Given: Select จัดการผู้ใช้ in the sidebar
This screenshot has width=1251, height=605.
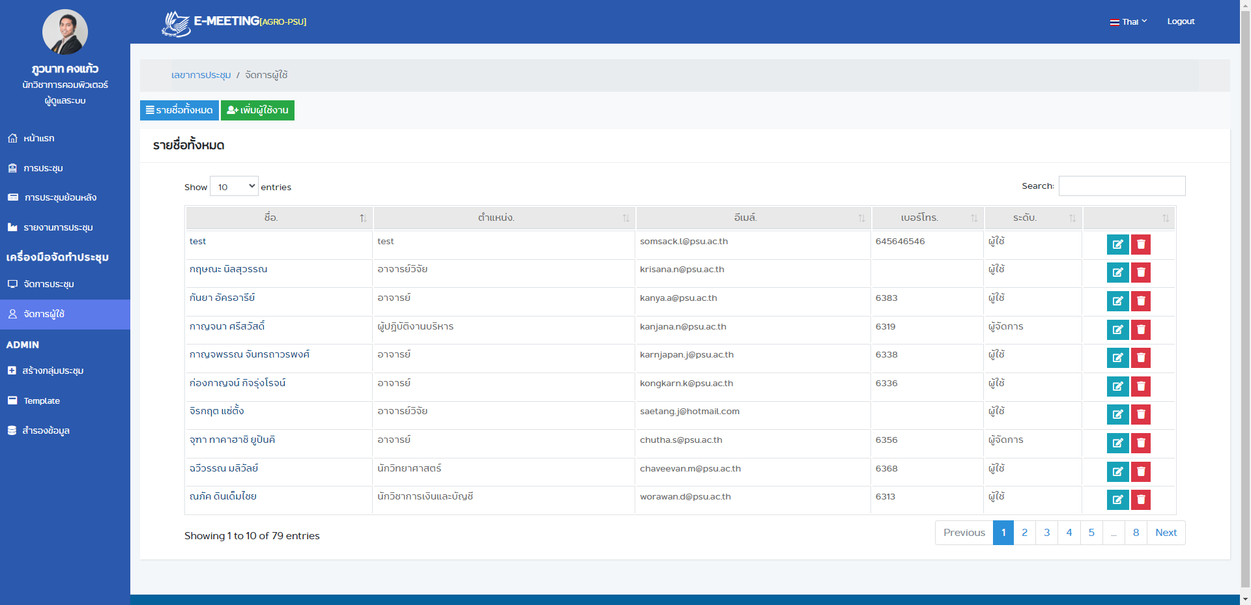Looking at the screenshot, I should click(65, 314).
